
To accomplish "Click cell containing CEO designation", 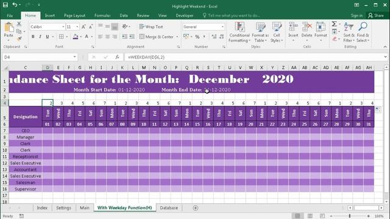I will click(26, 131).
